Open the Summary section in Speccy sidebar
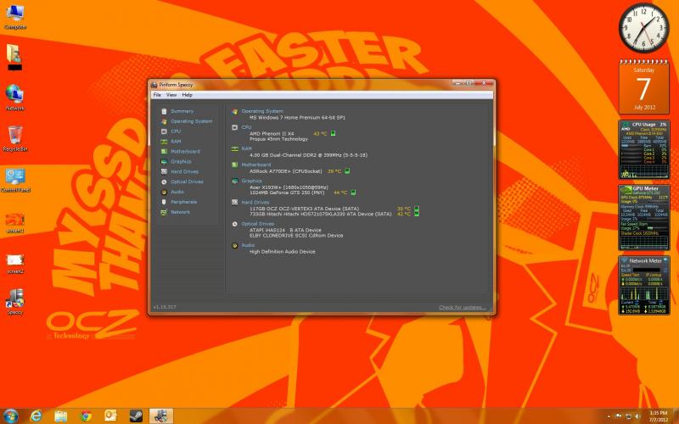Viewport: 679px width, 424px height. tap(182, 111)
